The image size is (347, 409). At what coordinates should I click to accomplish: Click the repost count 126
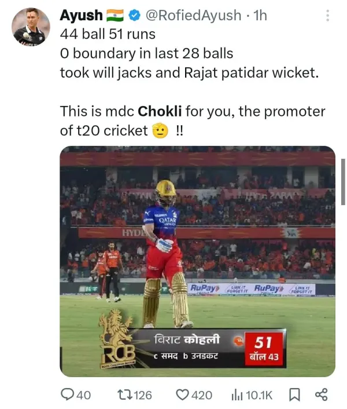142,395
